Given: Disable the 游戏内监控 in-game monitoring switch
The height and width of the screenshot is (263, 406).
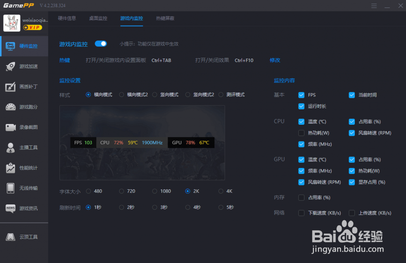Looking at the screenshot, I should (x=101, y=44).
